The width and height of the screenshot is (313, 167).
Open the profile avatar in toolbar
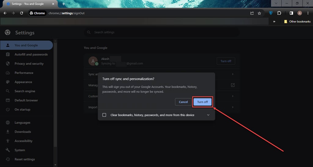[300, 13]
